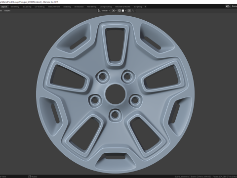Image resolution: width=237 pixels, height=178 pixels.
Task: Open the Animation workspace tab
Action: tap(79, 7)
